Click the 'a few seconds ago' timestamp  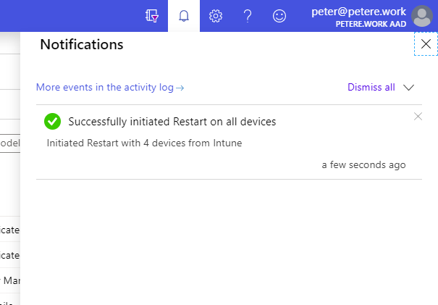[363, 164]
